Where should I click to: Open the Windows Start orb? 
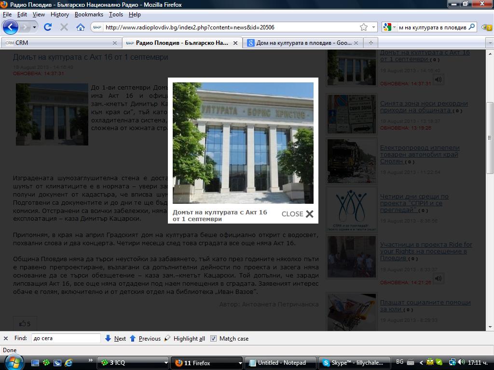[x=14, y=362]
